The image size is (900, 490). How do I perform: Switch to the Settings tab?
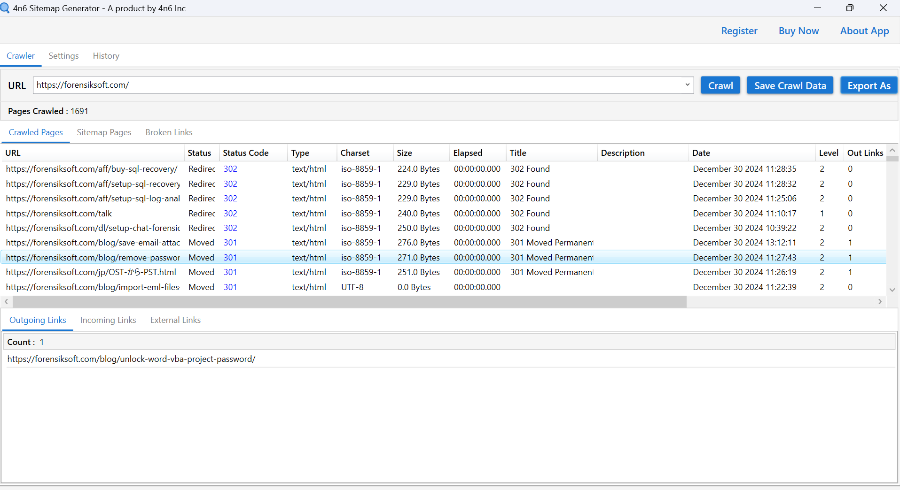tap(63, 56)
